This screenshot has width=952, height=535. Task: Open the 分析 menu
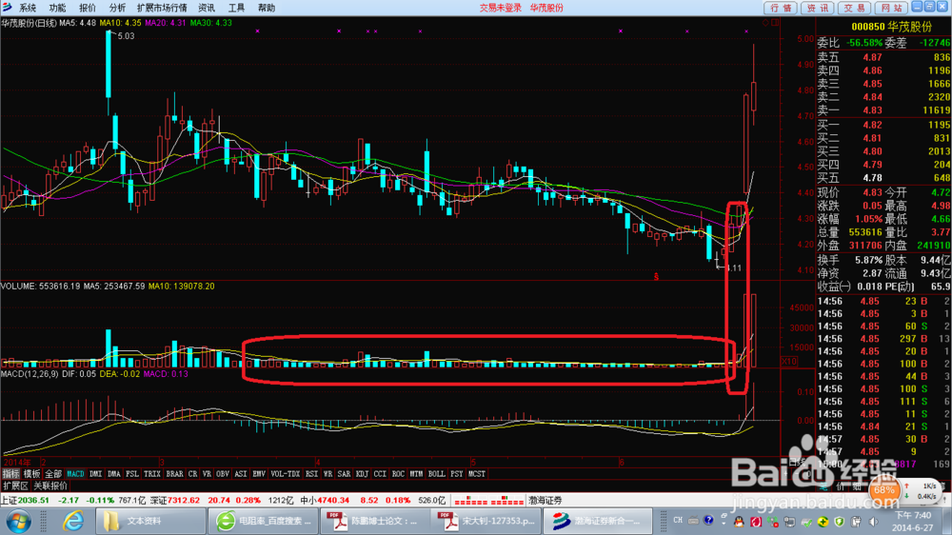pyautogui.click(x=117, y=8)
